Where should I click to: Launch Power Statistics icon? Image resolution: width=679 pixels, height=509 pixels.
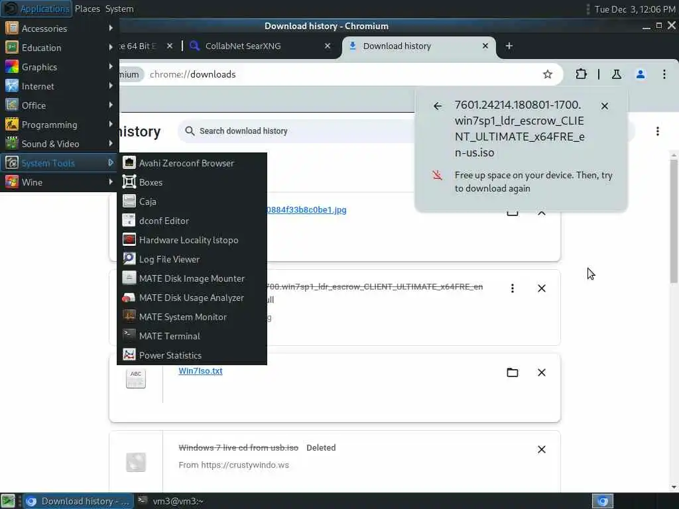[129, 355]
